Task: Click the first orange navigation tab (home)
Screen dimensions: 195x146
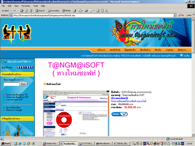Action: (101, 50)
